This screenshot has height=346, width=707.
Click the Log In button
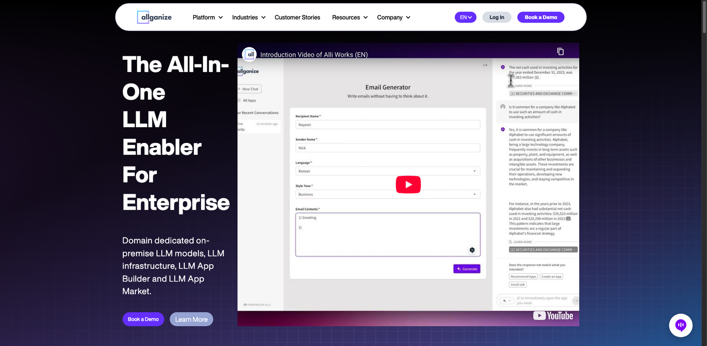pos(497,17)
